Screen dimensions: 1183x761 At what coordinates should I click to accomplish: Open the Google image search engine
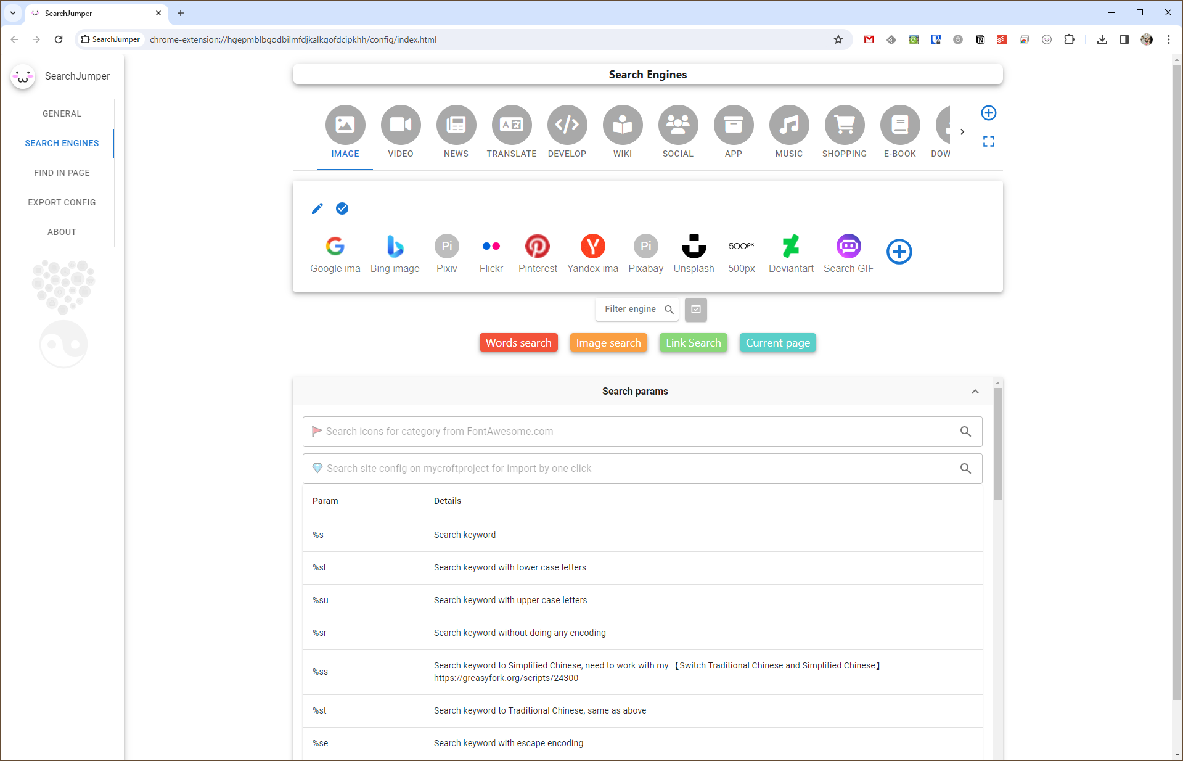click(335, 253)
